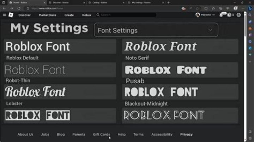Click the site info lock icon in address bar

click(x=28, y=8)
